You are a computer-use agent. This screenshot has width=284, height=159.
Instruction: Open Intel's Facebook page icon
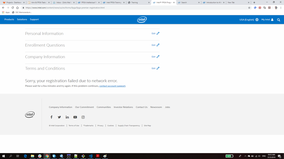[51, 117]
